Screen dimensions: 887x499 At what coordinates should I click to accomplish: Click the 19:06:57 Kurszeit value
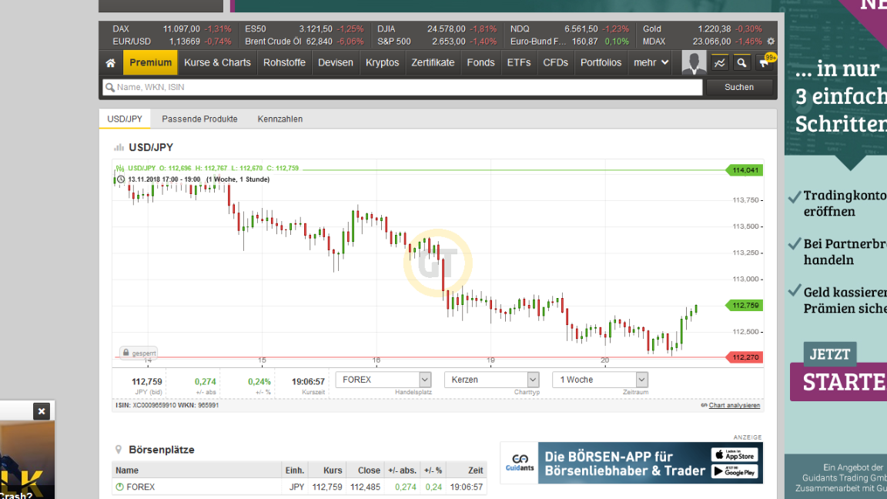(x=308, y=381)
